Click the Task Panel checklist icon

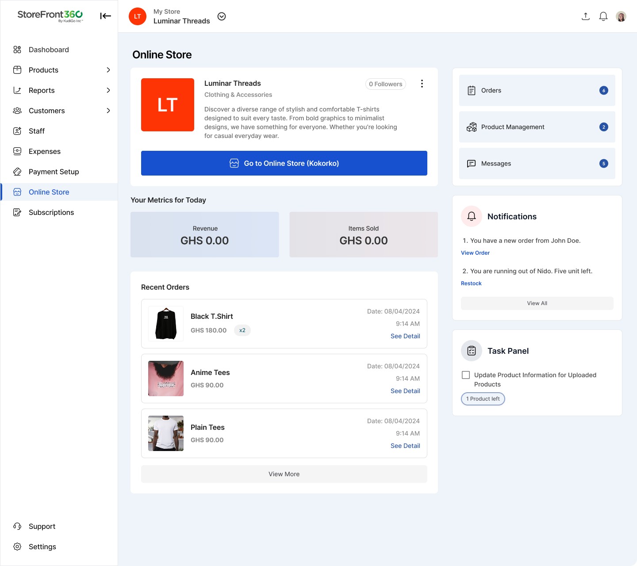(472, 351)
